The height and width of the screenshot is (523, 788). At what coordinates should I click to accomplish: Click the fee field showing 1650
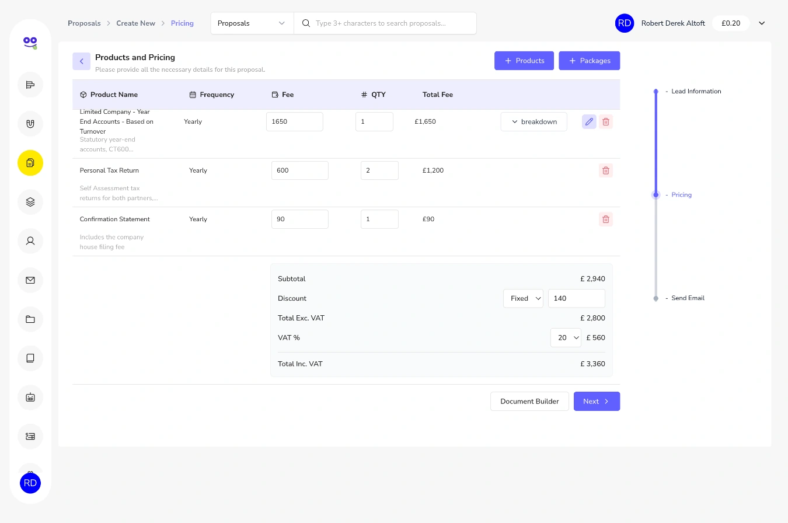[295, 121]
